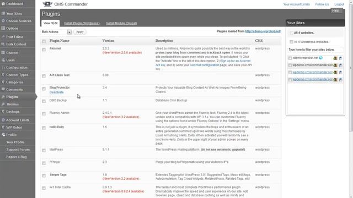
Task: Open the Install Plugin (Wordpress) tab
Action: point(82,23)
